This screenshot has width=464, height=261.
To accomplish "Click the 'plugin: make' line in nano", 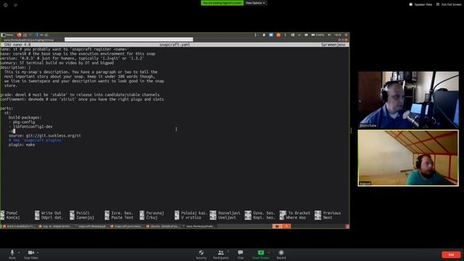I will point(22,145).
